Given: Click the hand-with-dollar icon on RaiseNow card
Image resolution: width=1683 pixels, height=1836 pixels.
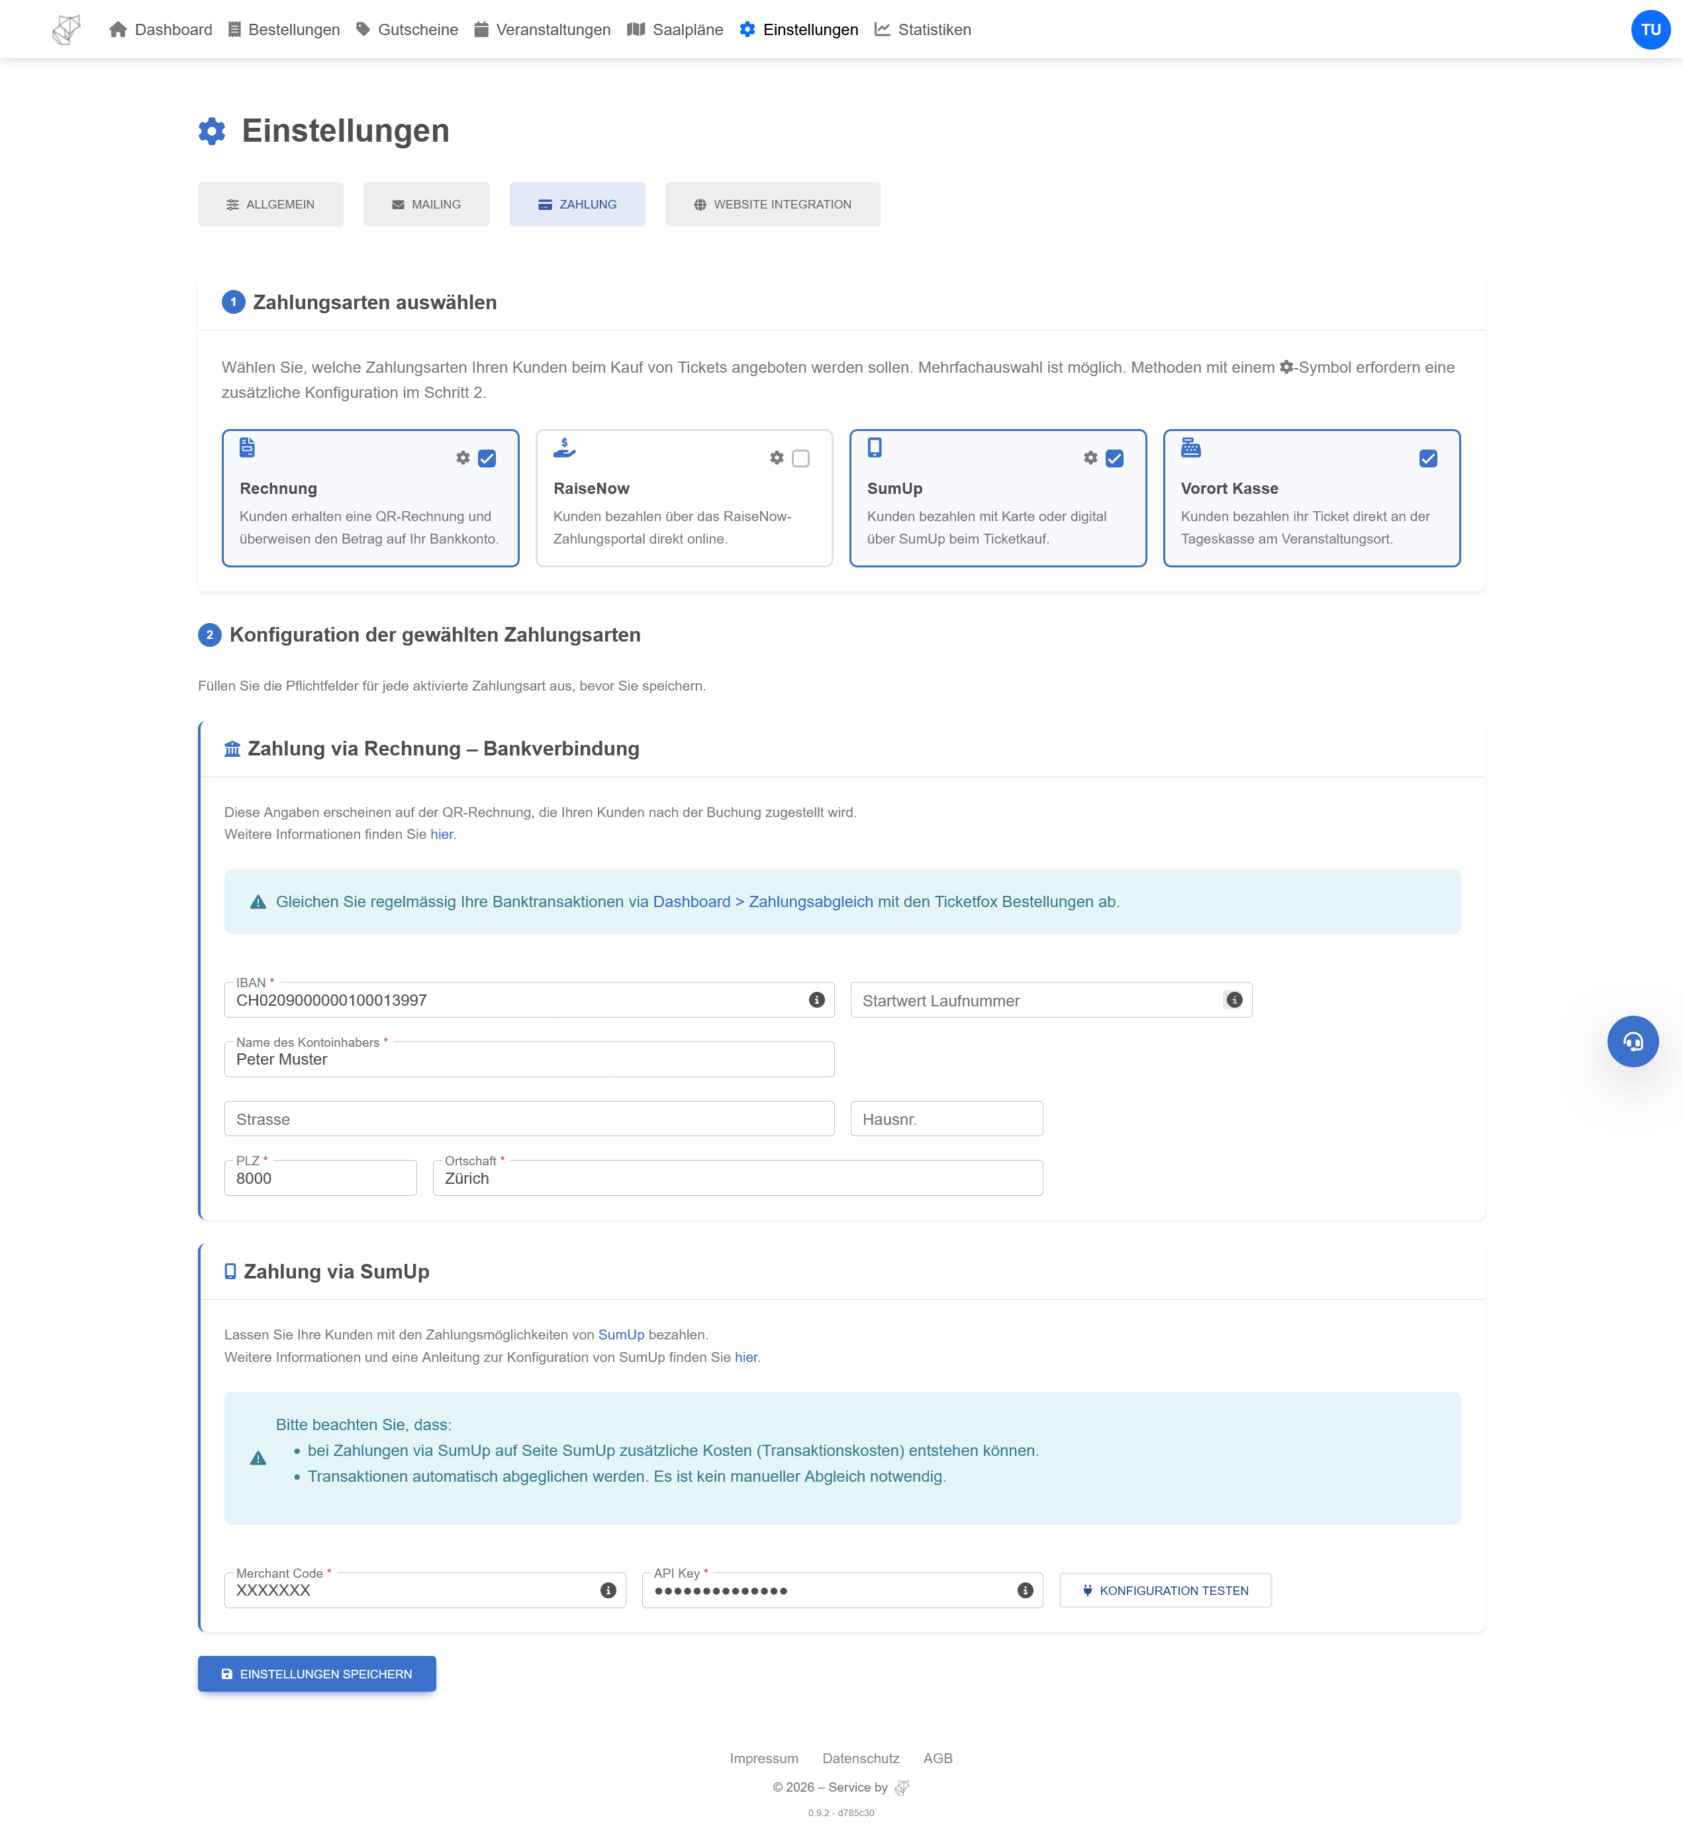Looking at the screenshot, I should point(565,447).
